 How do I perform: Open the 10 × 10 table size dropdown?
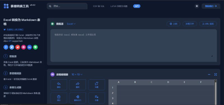[77, 74]
